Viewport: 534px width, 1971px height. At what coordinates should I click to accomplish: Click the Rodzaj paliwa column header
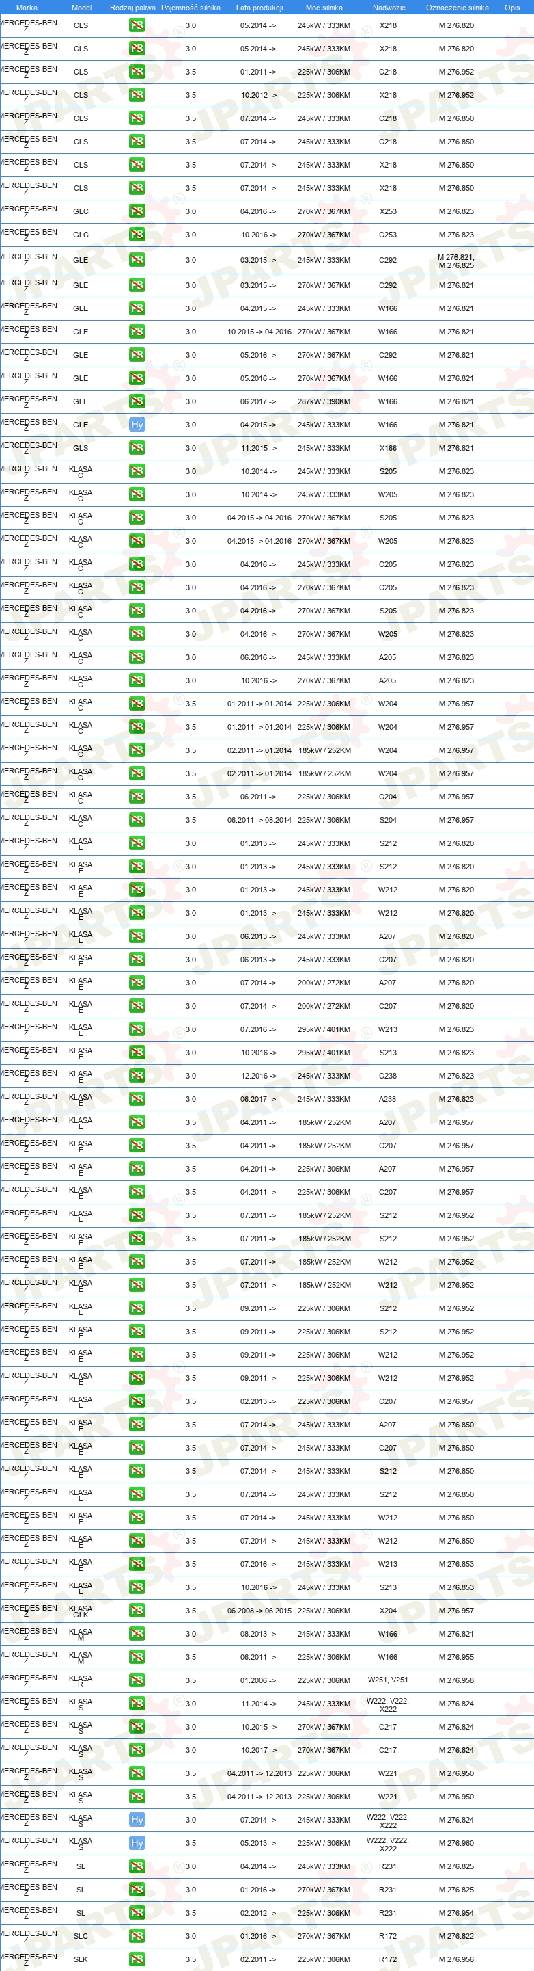point(132,8)
